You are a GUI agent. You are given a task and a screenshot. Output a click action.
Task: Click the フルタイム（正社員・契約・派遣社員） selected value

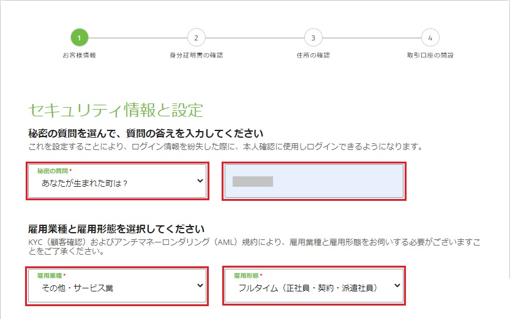(308, 288)
